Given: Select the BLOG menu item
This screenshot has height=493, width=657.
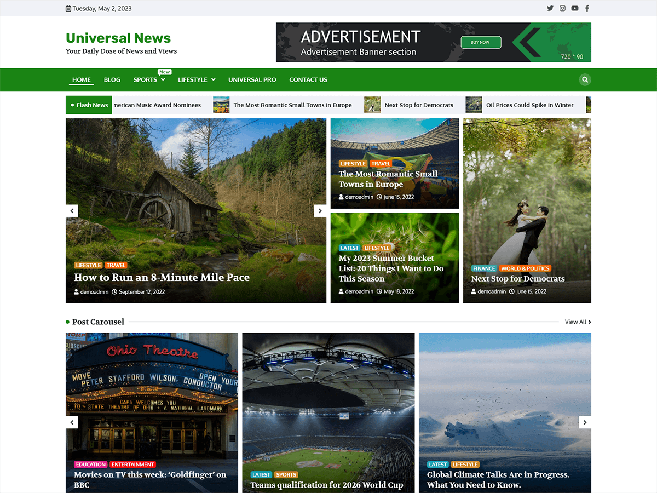Looking at the screenshot, I should [x=112, y=79].
